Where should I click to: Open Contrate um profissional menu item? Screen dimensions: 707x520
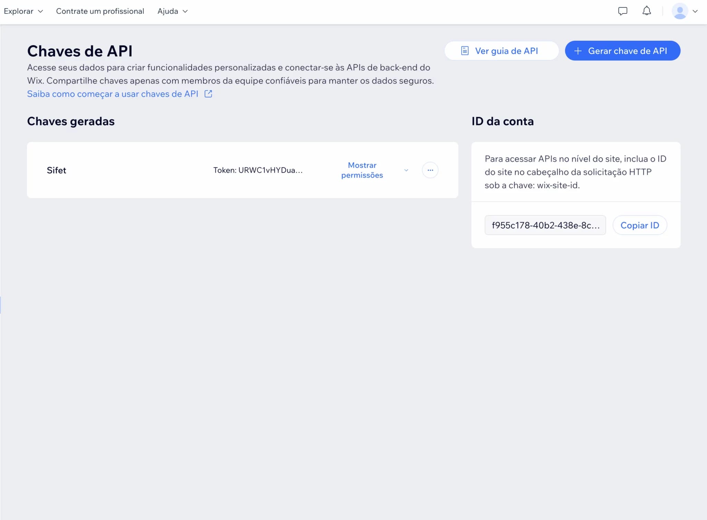[x=100, y=11]
